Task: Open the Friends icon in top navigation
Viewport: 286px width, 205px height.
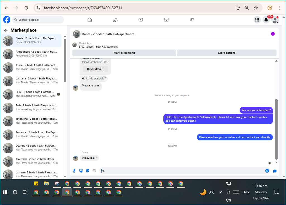Action: (x=115, y=20)
